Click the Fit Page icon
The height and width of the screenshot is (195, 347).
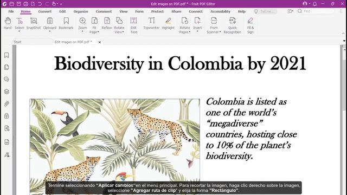[x=94, y=21]
